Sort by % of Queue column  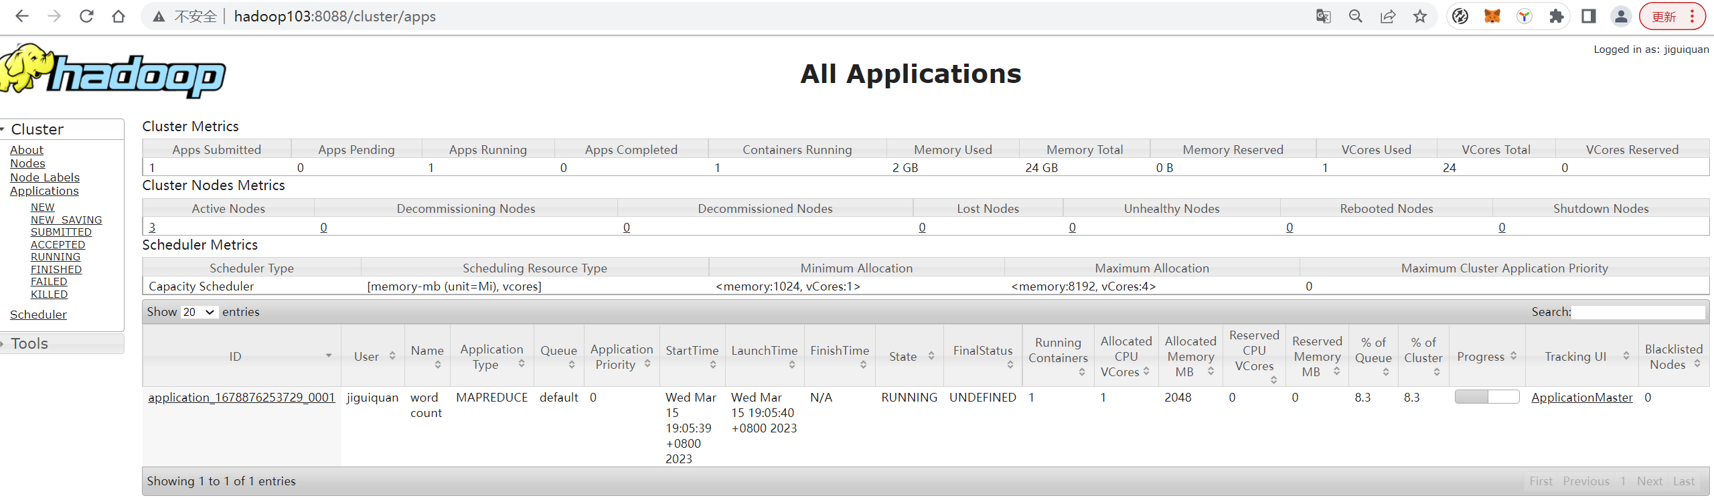1386,372
